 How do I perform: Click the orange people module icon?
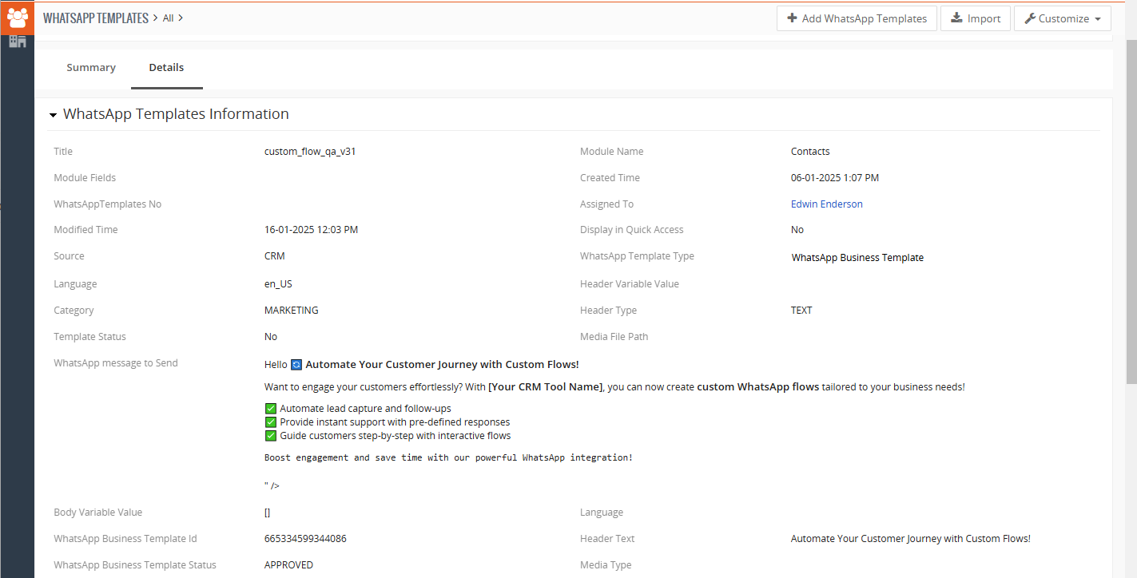click(17, 17)
